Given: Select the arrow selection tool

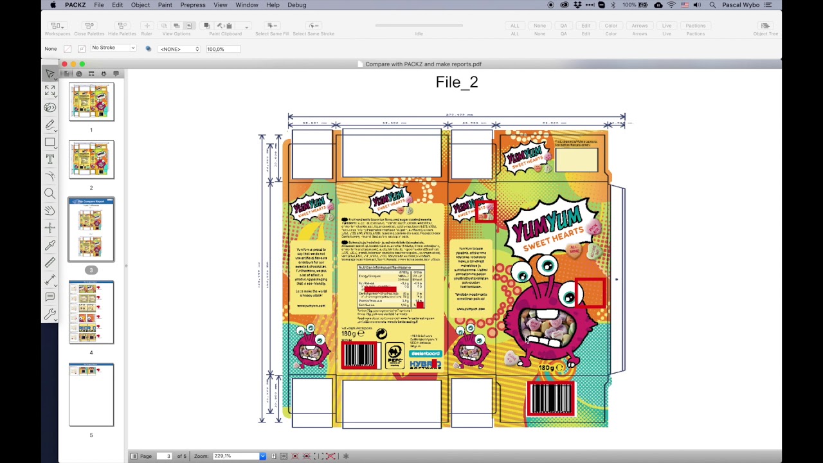Looking at the screenshot, I should click(50, 73).
